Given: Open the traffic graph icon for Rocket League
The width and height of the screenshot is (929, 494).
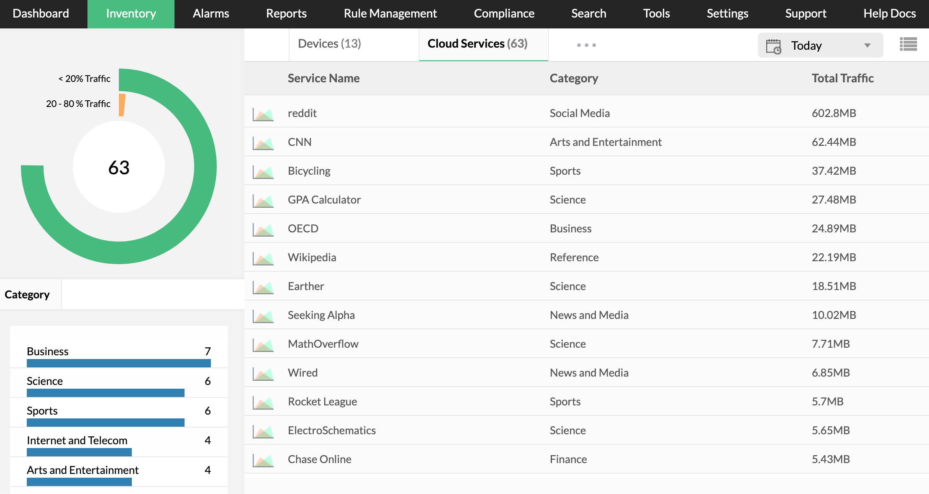Looking at the screenshot, I should pyautogui.click(x=263, y=402).
